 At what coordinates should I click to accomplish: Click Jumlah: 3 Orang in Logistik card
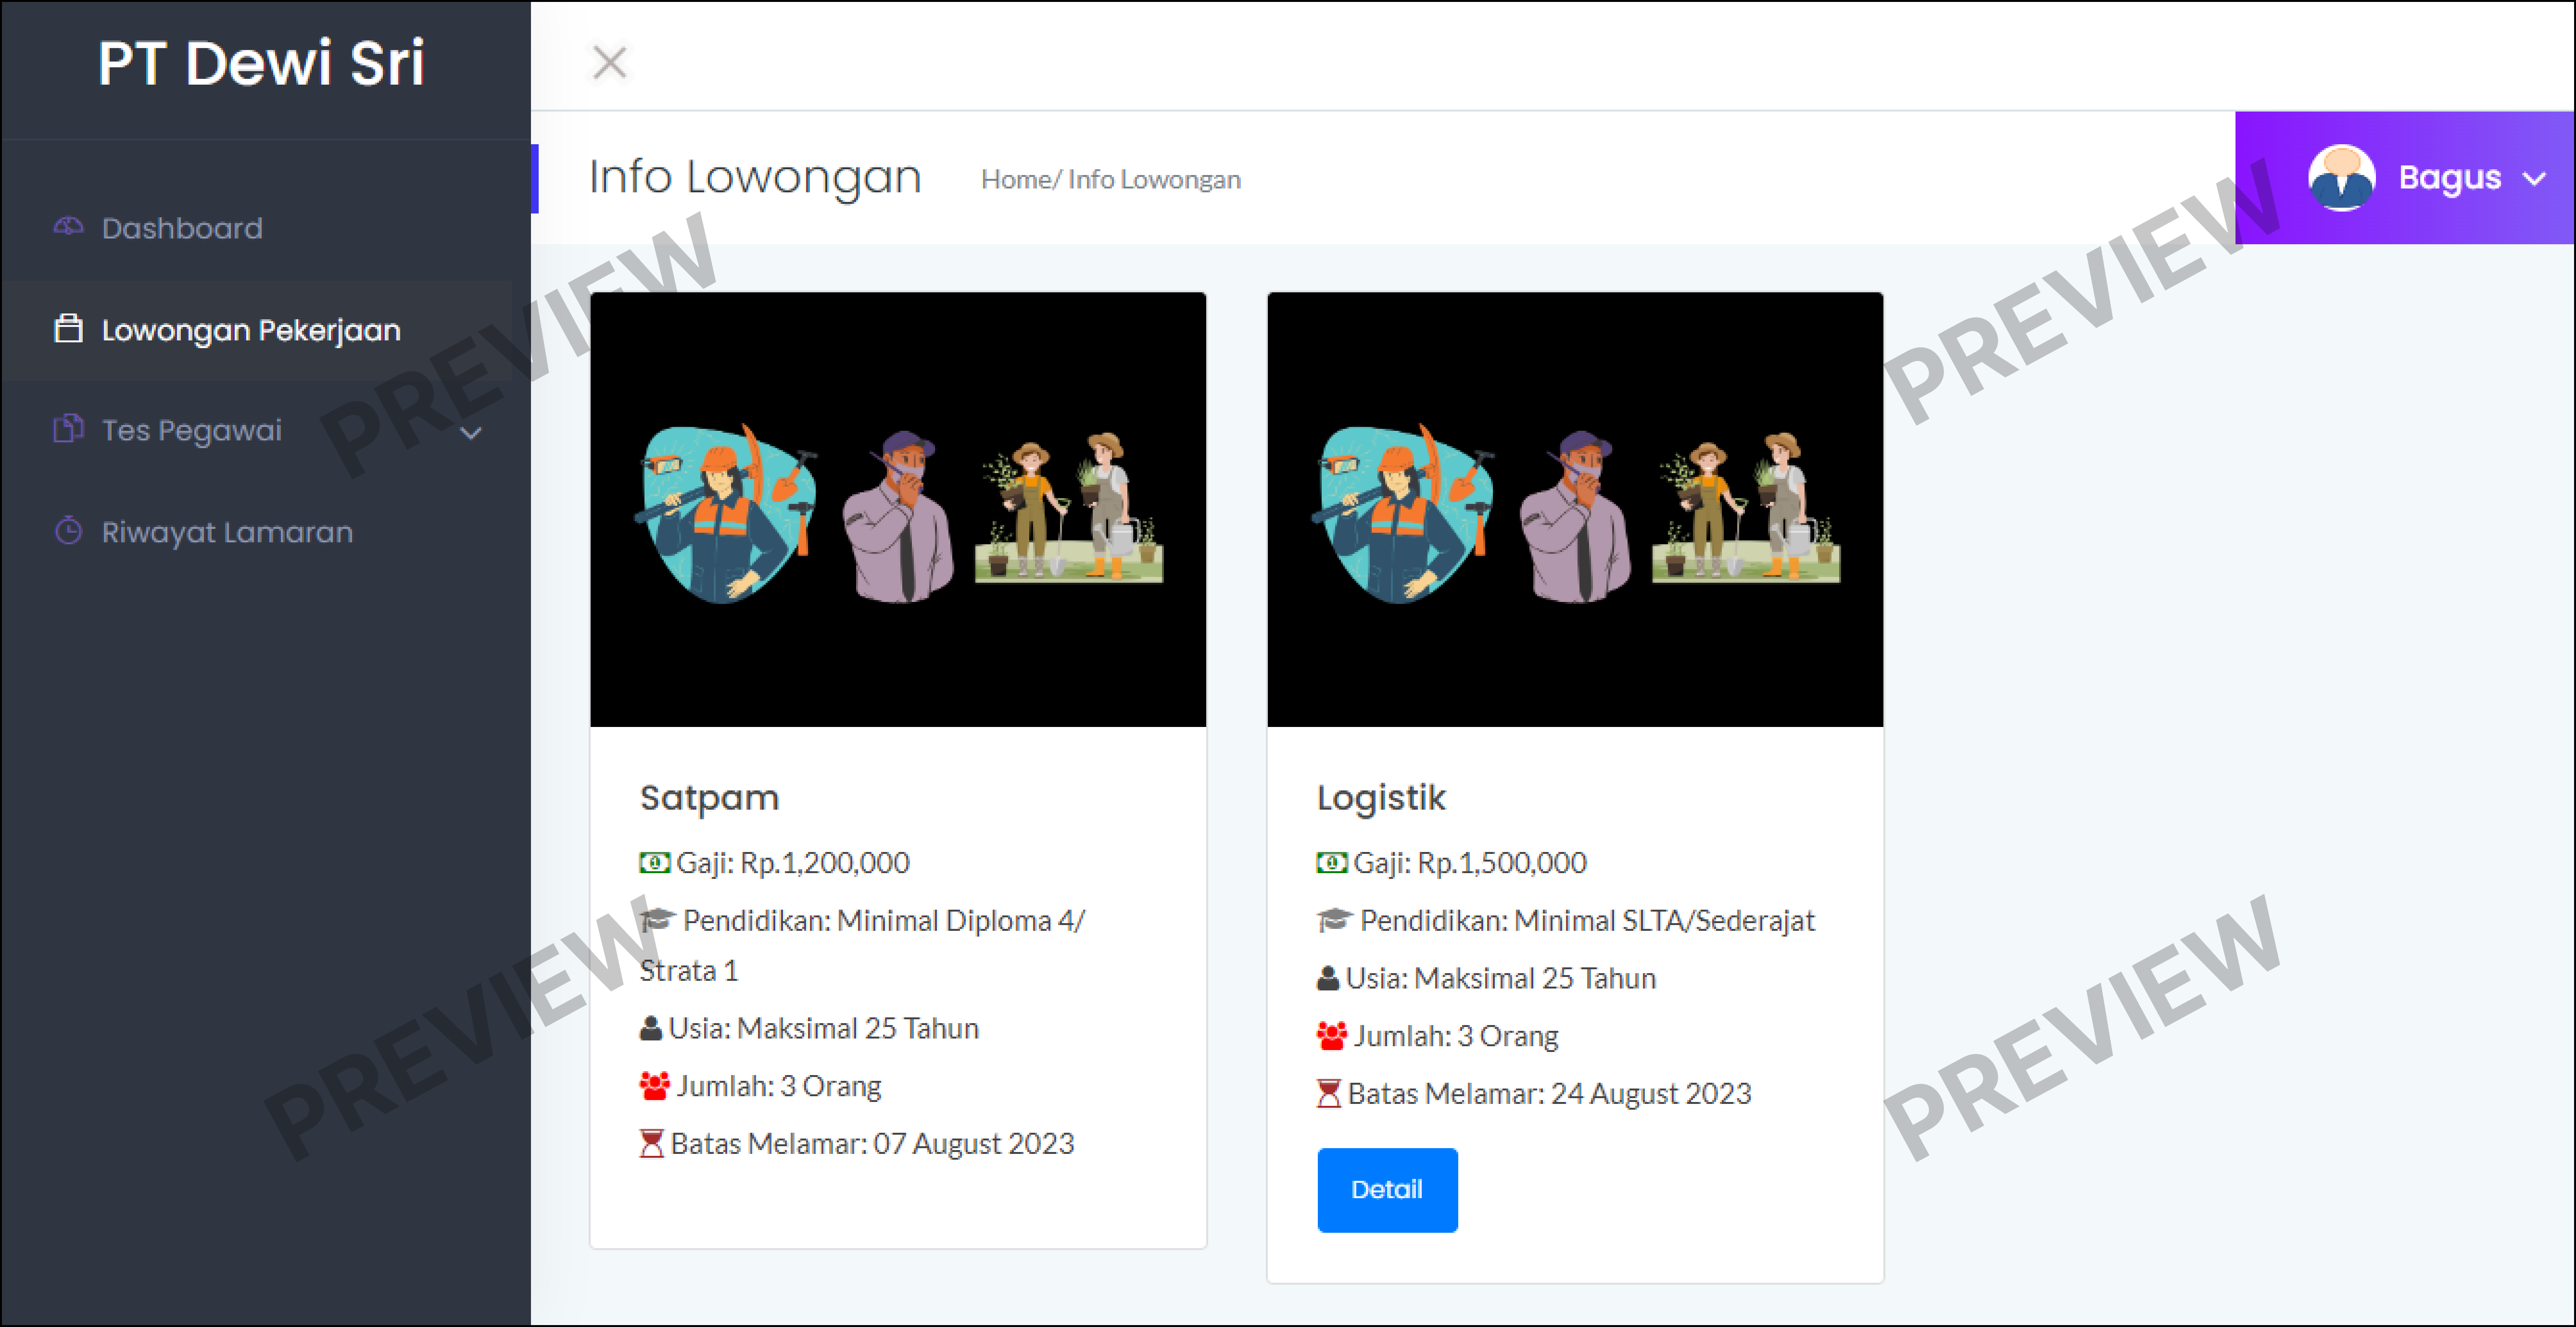(1456, 1036)
